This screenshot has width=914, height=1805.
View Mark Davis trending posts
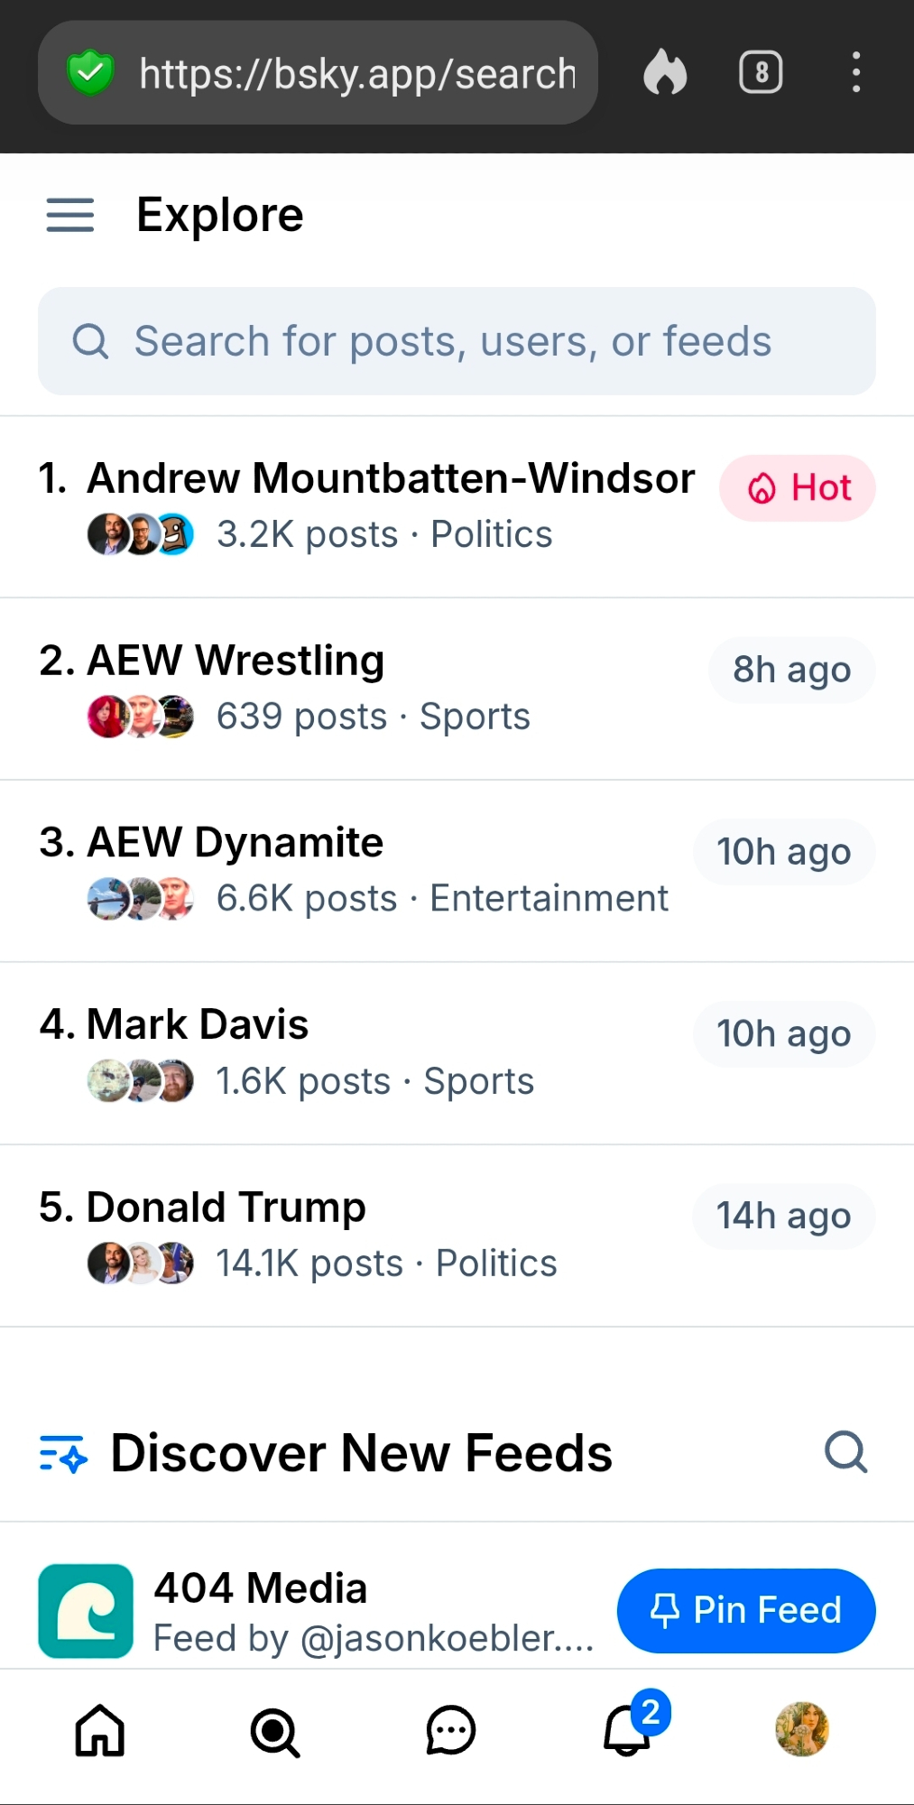tap(198, 1025)
